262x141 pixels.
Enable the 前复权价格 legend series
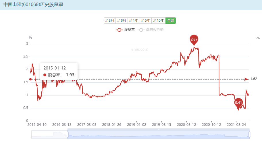coord(151,30)
